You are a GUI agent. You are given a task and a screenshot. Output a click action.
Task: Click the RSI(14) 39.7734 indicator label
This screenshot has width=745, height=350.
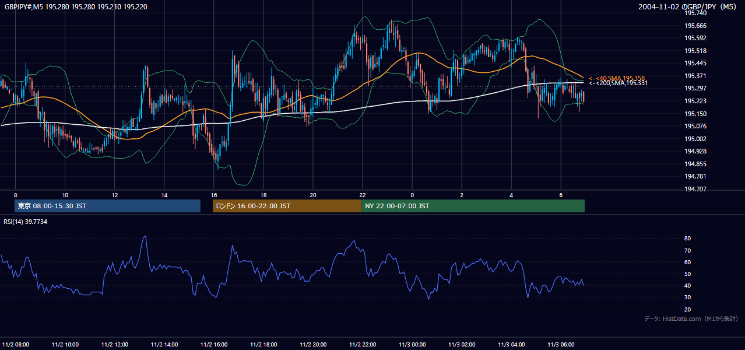click(x=26, y=222)
